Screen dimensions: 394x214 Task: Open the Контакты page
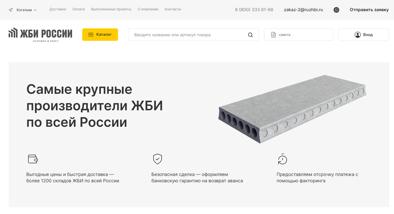173,9
